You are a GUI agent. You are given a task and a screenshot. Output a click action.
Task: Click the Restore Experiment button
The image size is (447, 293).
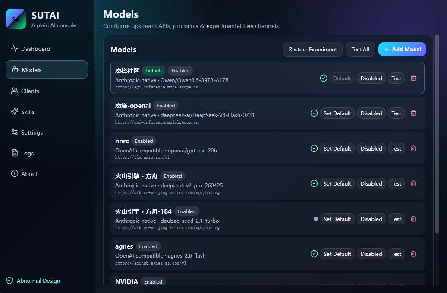313,49
